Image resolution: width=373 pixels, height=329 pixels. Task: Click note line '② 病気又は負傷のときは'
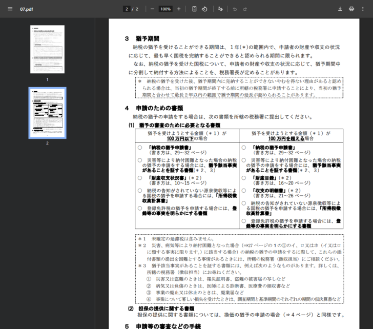coord(218,286)
